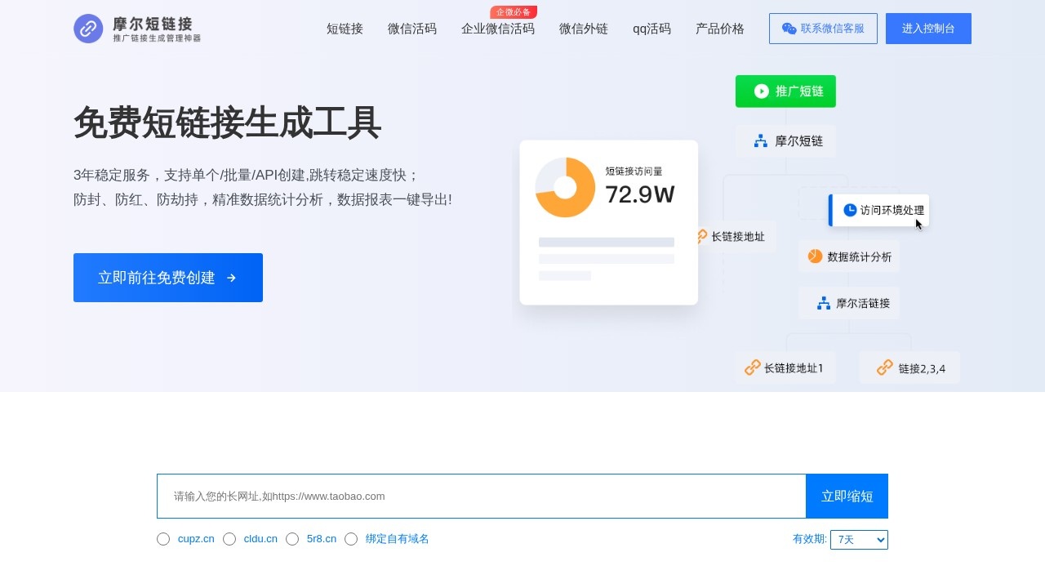Open the 微信活码 menu item
The height and width of the screenshot is (588, 1045).
tap(412, 29)
